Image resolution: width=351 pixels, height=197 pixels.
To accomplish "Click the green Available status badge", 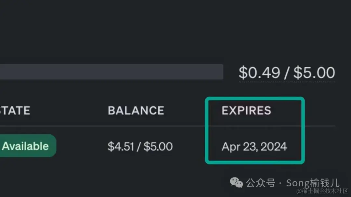I will (26, 146).
